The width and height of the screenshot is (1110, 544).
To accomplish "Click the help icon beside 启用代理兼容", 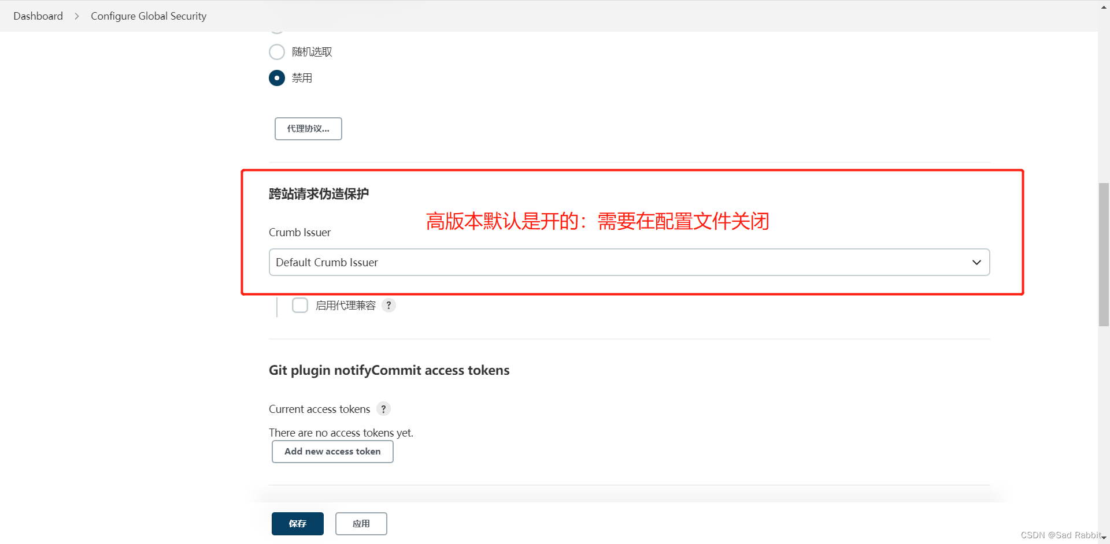I will click(x=388, y=305).
